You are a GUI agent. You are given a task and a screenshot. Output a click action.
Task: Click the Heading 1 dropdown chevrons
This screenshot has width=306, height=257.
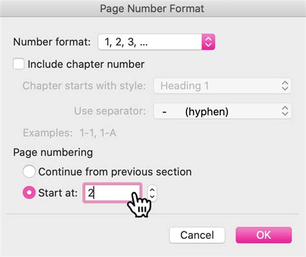click(x=285, y=85)
